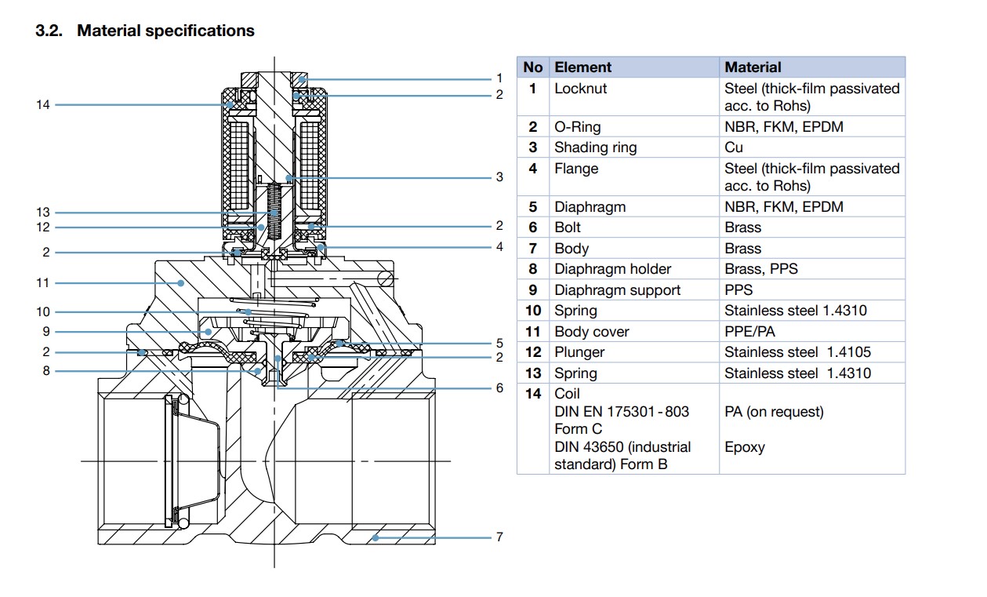Screen dimensions: 987x597
Task: Click callout label "4" beside the valve drawing
Action: click(x=499, y=247)
